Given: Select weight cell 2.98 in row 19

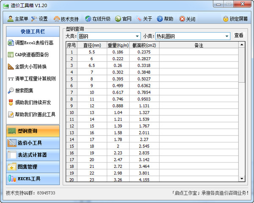Looking at the screenshot, I should coord(118,173).
